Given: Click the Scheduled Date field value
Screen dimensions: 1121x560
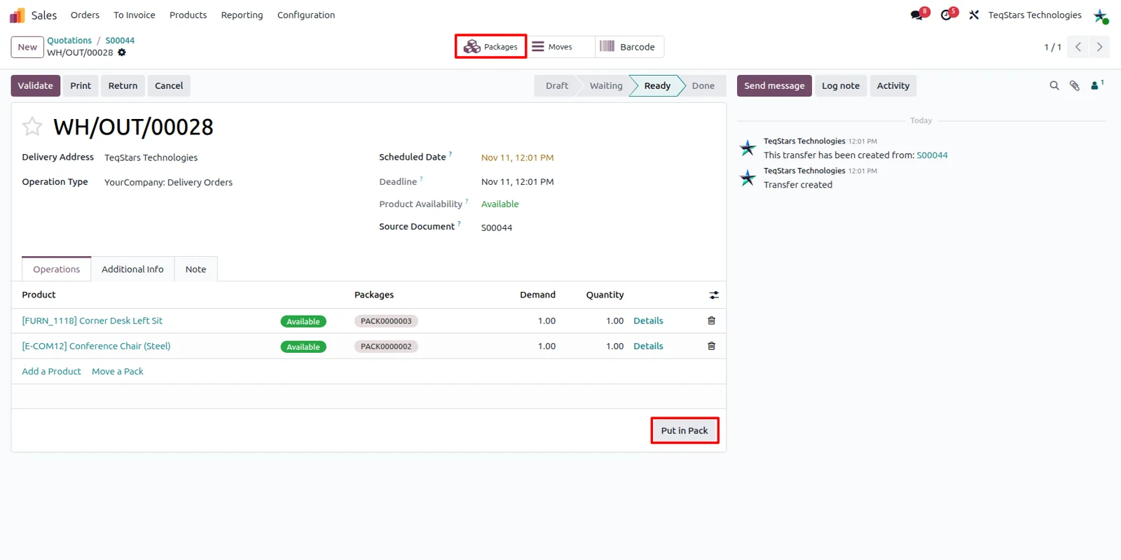Looking at the screenshot, I should 517,157.
